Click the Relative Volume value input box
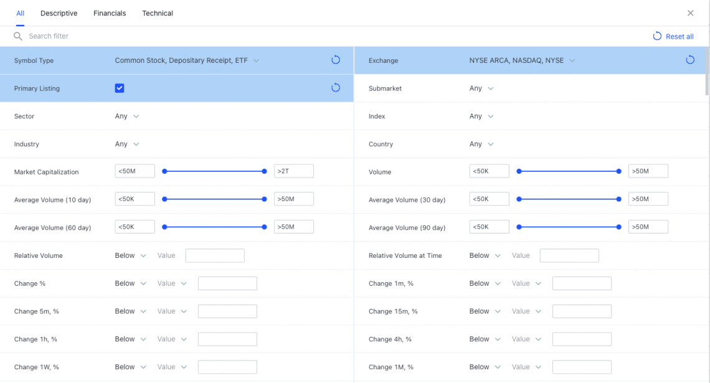The image size is (710, 383). coord(215,255)
